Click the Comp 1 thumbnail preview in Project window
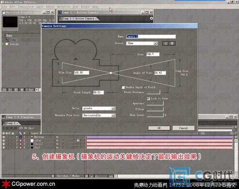The width and height of the screenshot is (239, 189). [10, 22]
